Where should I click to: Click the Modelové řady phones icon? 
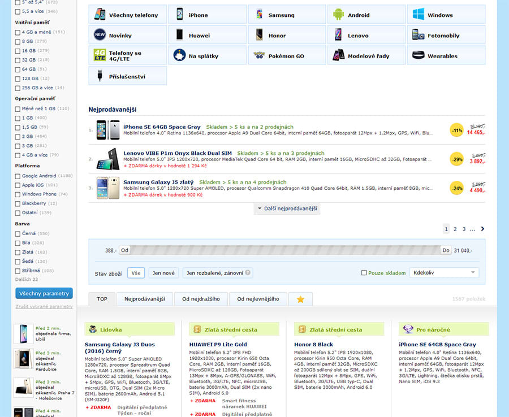tap(338, 55)
